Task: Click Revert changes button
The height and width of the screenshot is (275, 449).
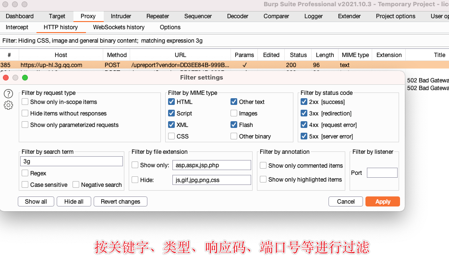Action: (x=121, y=202)
